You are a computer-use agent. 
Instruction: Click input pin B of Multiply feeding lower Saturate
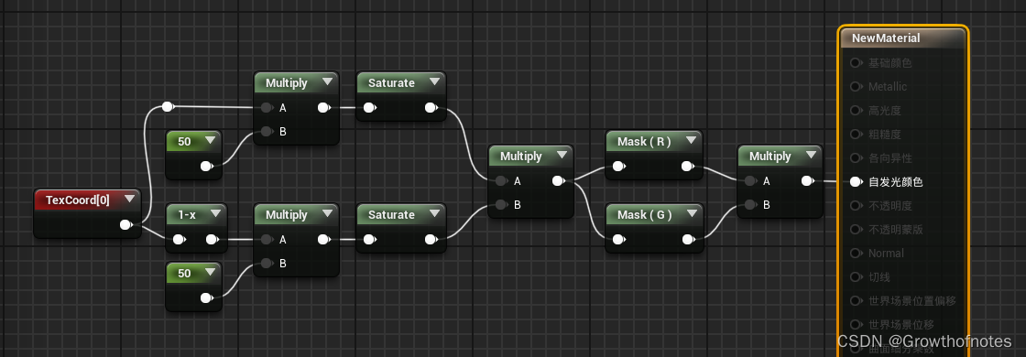267,263
